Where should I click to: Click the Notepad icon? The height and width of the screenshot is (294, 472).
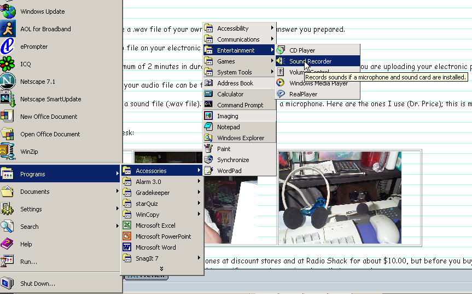[x=208, y=126]
